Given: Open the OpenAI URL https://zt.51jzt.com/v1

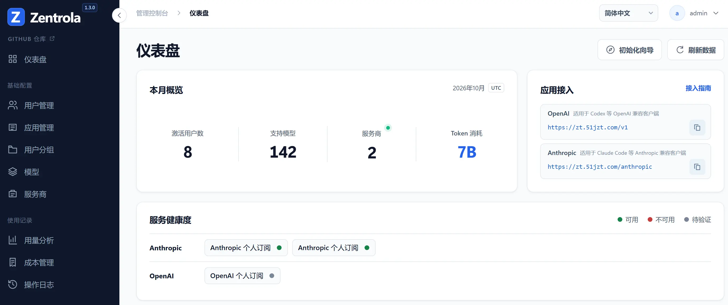Looking at the screenshot, I should (587, 127).
